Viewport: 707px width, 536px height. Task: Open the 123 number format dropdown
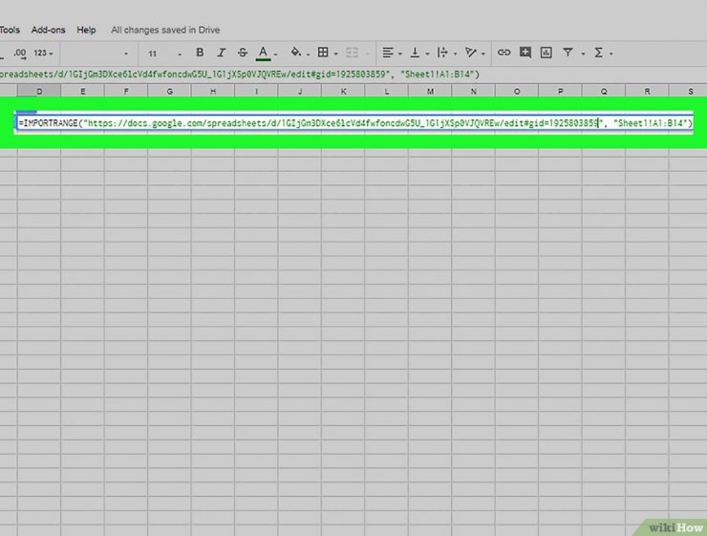tap(43, 53)
